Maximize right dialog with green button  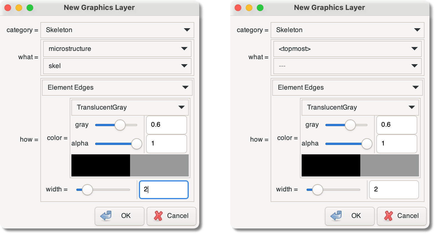click(x=260, y=8)
